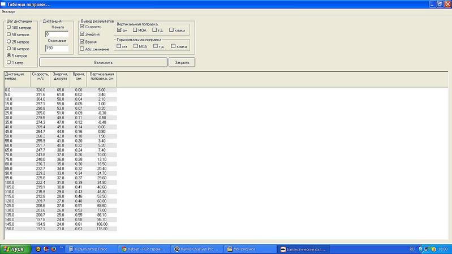Click the Вертикальная поправка, см column header
Viewport: 452px width, 254px height.
[x=101, y=79]
